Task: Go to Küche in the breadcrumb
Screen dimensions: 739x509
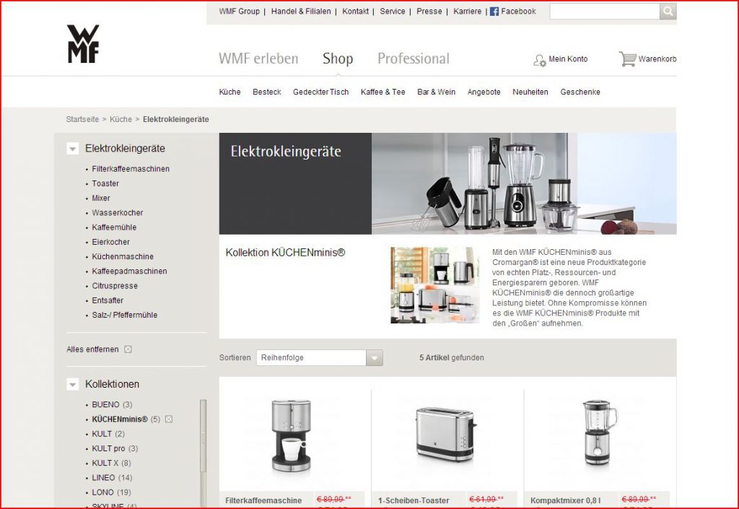Action: tap(121, 119)
